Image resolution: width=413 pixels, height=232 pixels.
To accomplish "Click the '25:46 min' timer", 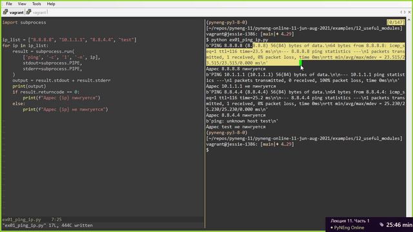I will (x=399, y=225).
